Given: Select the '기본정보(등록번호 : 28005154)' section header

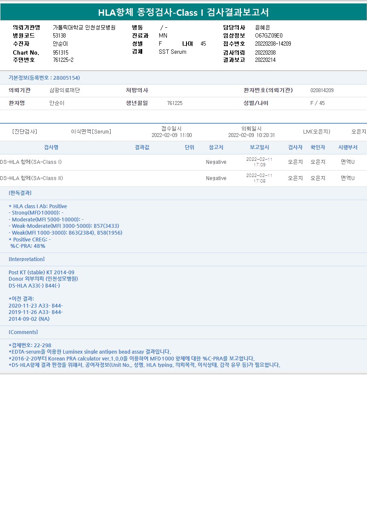Looking at the screenshot, I should point(44,78).
